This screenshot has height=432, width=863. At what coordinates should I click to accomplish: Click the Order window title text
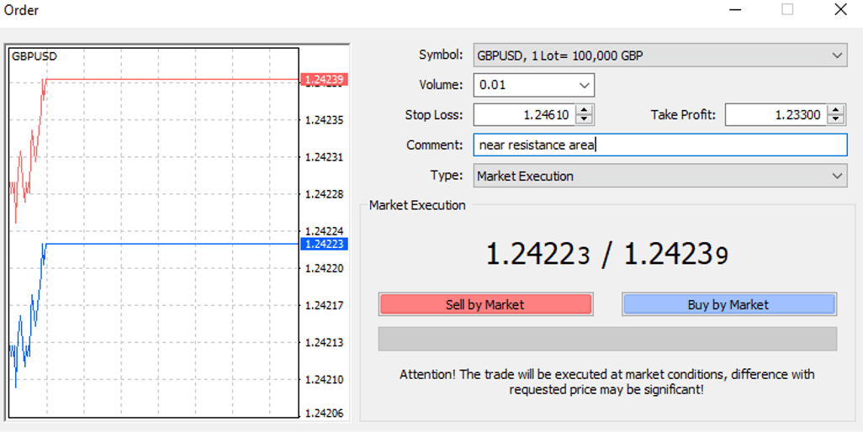coord(21,10)
